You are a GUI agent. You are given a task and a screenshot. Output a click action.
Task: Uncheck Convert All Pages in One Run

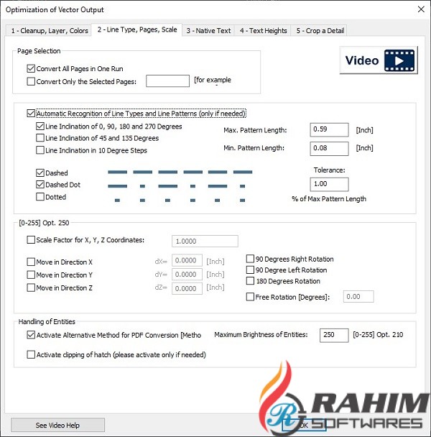click(31, 68)
